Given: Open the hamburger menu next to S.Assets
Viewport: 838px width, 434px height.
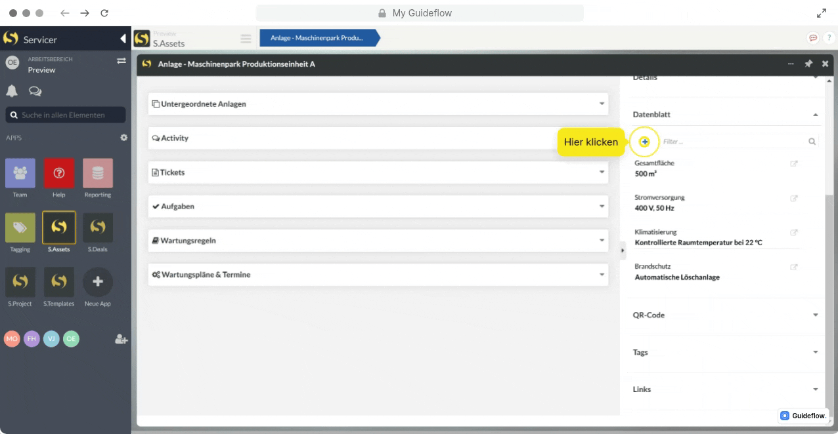Looking at the screenshot, I should click(x=246, y=39).
